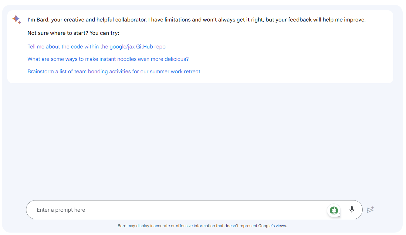This screenshot has width=406, height=235.
Task: Open suggestion about google/jax GitHub repo
Action: (96, 47)
